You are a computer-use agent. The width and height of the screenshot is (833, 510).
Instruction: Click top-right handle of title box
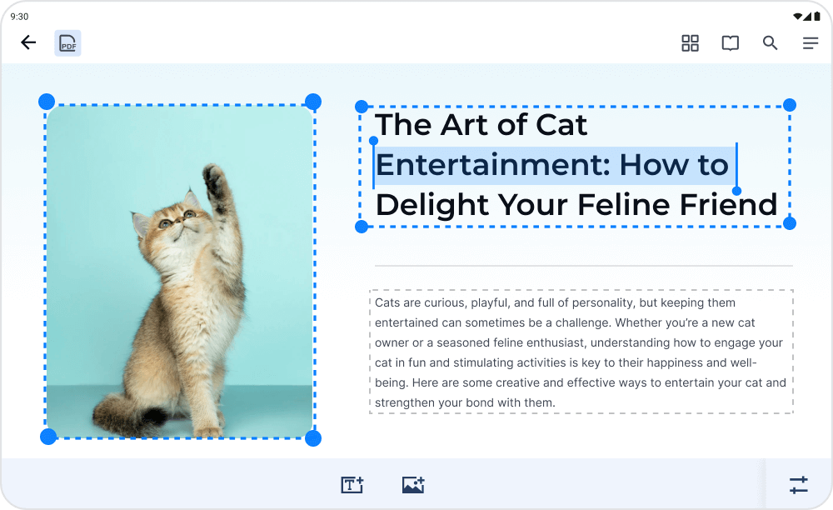[x=790, y=105]
